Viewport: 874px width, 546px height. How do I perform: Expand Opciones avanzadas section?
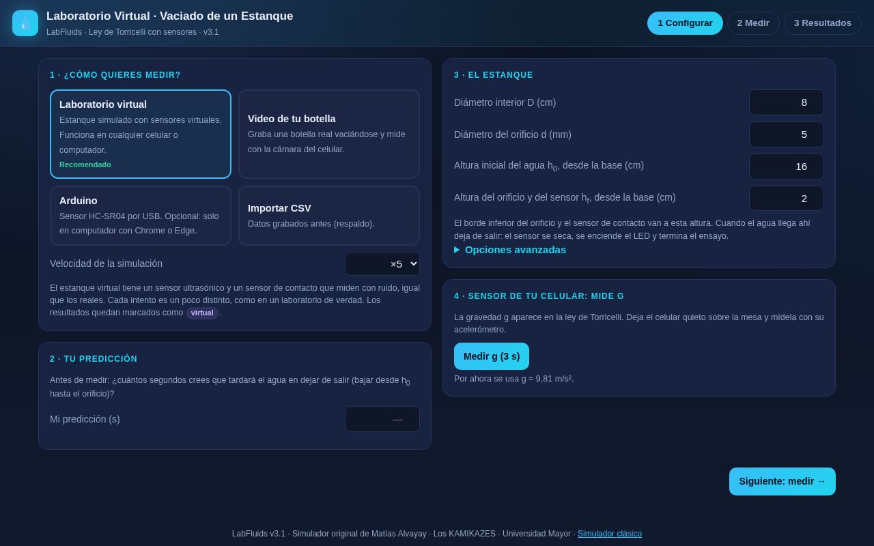point(510,250)
